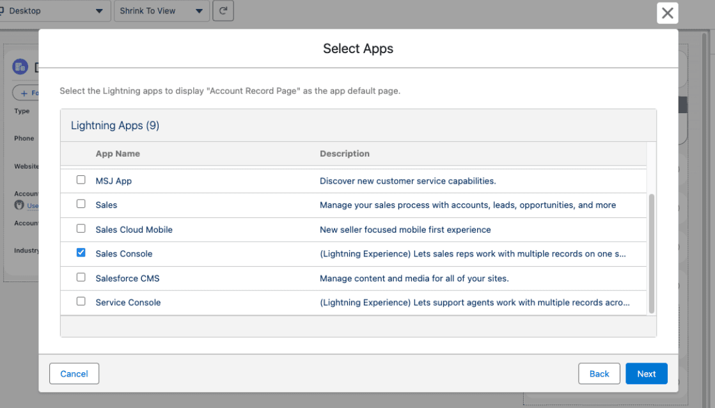Click the Service Console app name

tap(128, 302)
